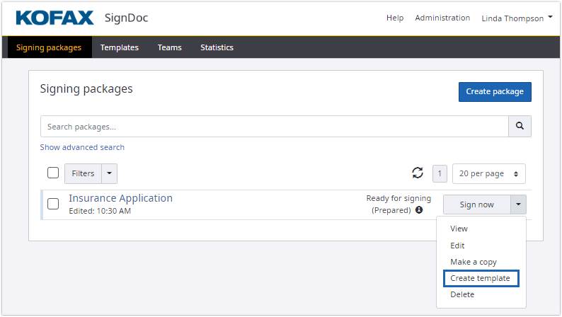
Task: Click the search magnifier icon button
Action: (x=520, y=127)
